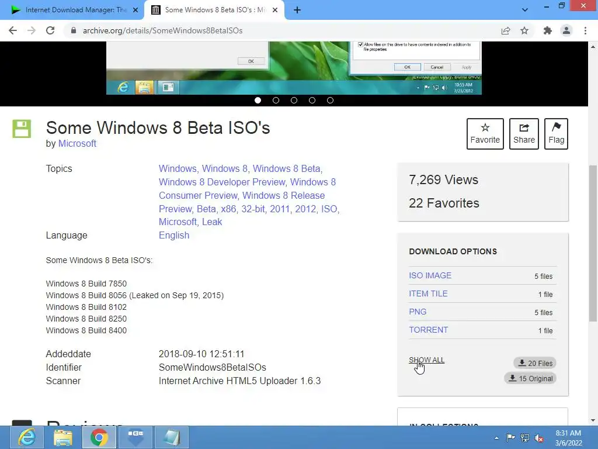Select the fourth carousel dot

pos(312,101)
